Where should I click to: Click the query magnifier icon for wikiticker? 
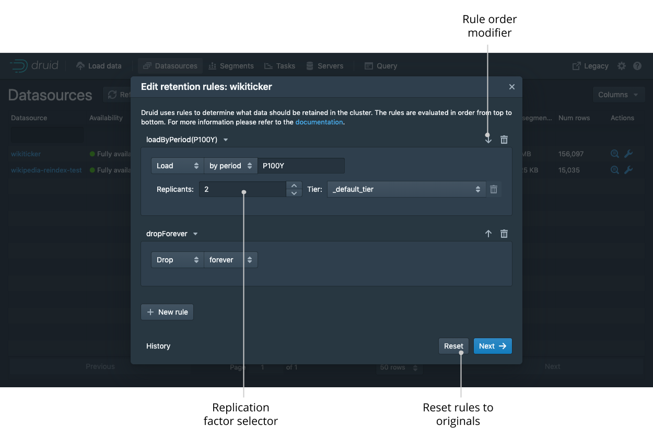click(x=615, y=154)
